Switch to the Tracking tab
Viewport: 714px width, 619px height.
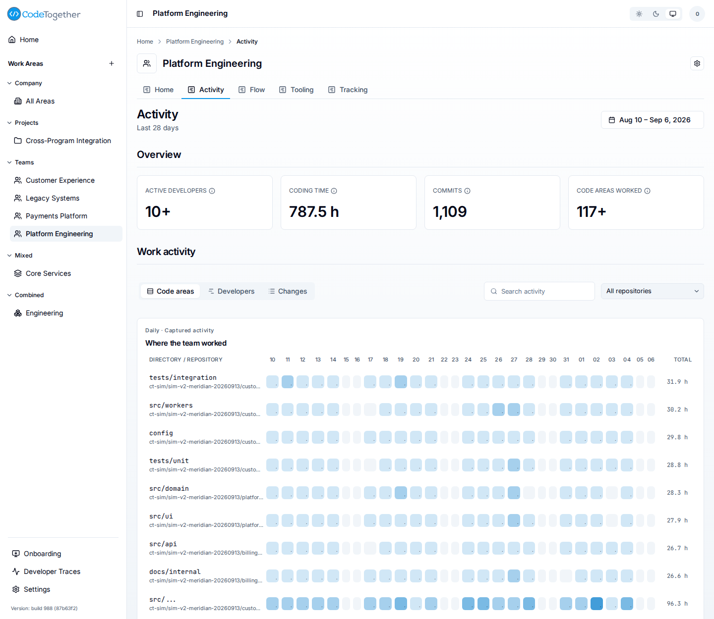coord(348,90)
